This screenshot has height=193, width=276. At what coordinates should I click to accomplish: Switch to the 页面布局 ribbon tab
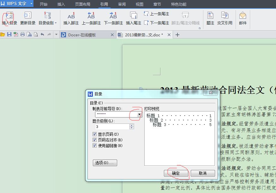pyautogui.click(x=82, y=4)
